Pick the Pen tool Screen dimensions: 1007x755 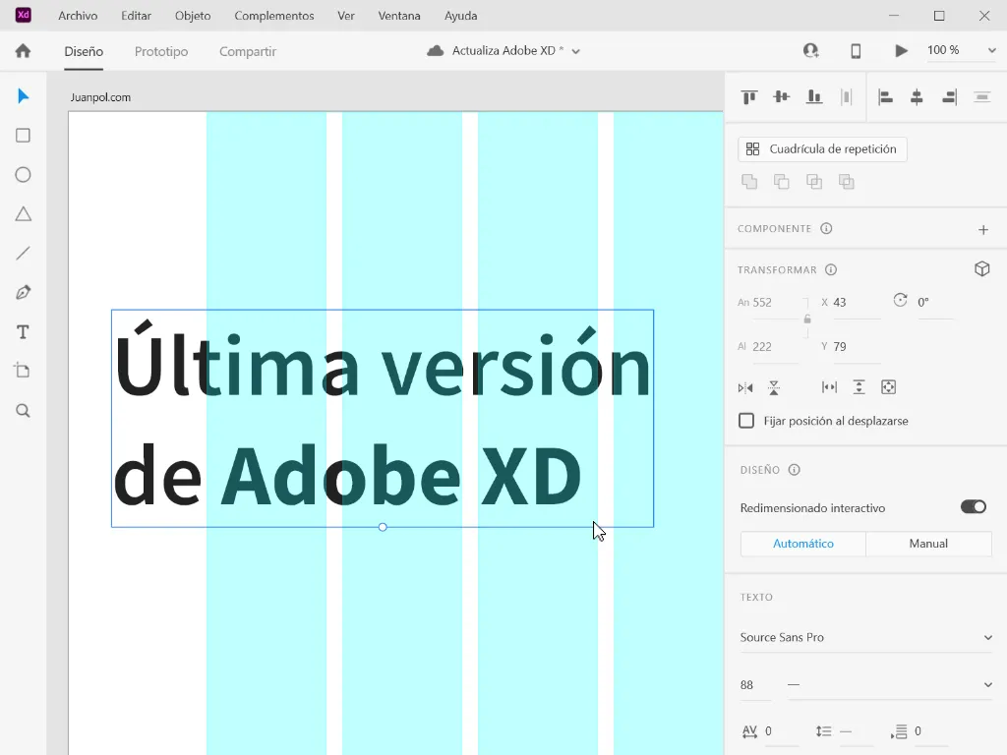tap(24, 293)
